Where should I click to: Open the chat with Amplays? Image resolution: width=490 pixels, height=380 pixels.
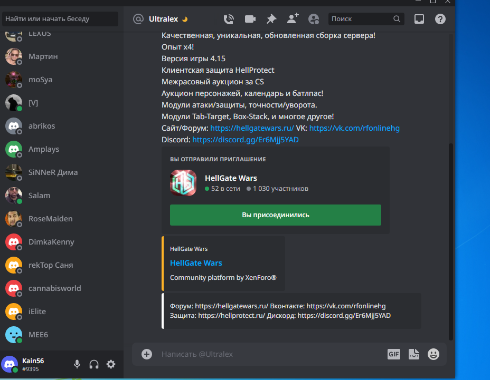[61, 149]
